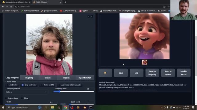Click the generated Disney-style output image
The image size is (197, 110).
click(144, 36)
